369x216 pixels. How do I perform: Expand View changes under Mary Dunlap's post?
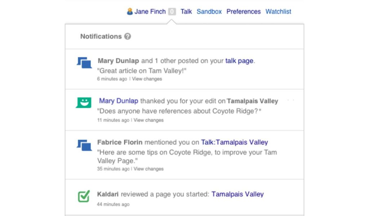[146, 79]
